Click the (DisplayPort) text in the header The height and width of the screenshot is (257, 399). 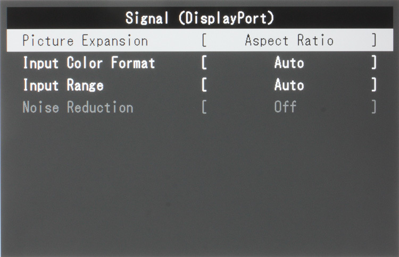[x=226, y=18]
